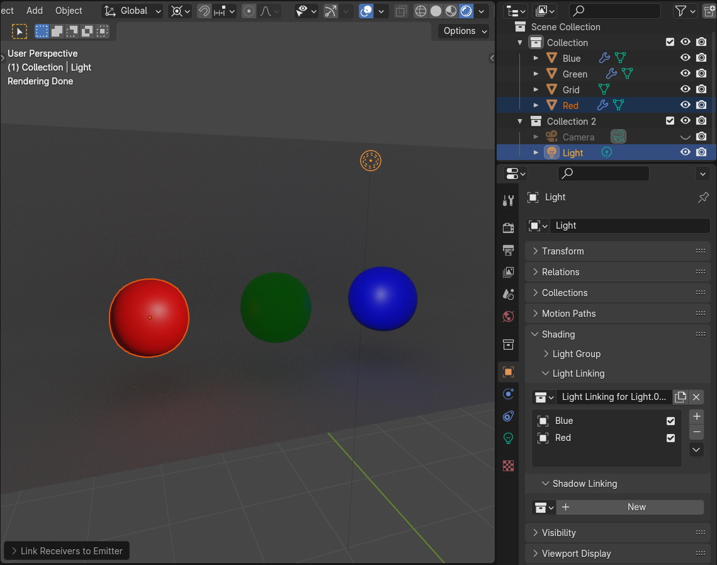Choose the invert selection mode icon

point(87,31)
